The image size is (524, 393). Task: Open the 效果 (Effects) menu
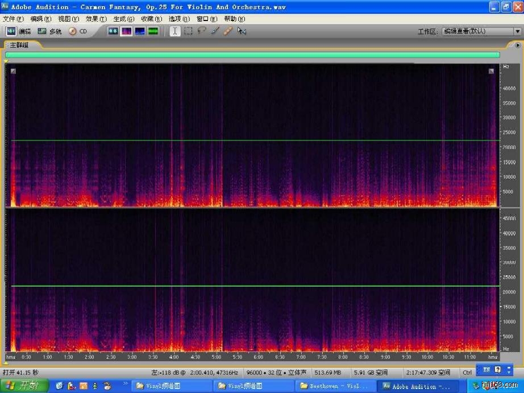coord(95,19)
